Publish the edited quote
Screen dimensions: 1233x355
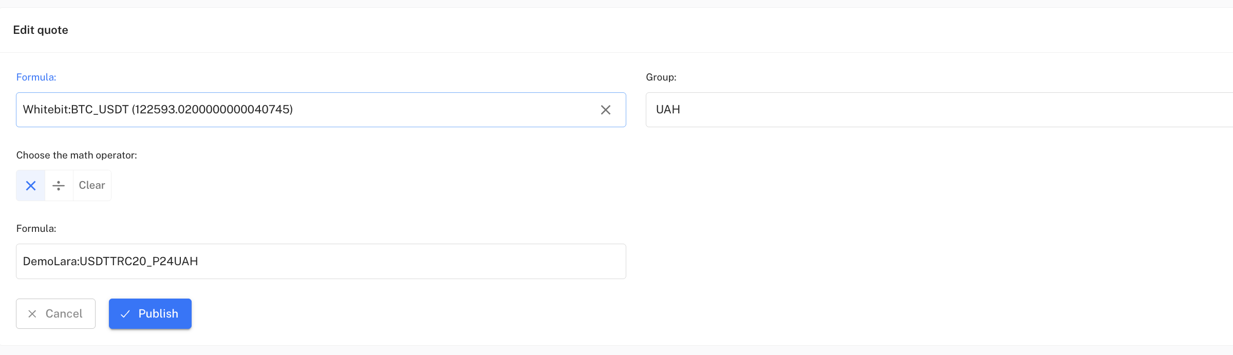pyautogui.click(x=150, y=314)
